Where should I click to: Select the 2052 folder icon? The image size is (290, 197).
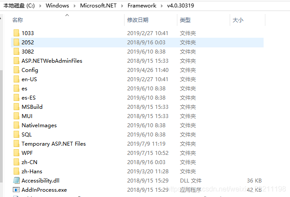pyautogui.click(x=16, y=43)
